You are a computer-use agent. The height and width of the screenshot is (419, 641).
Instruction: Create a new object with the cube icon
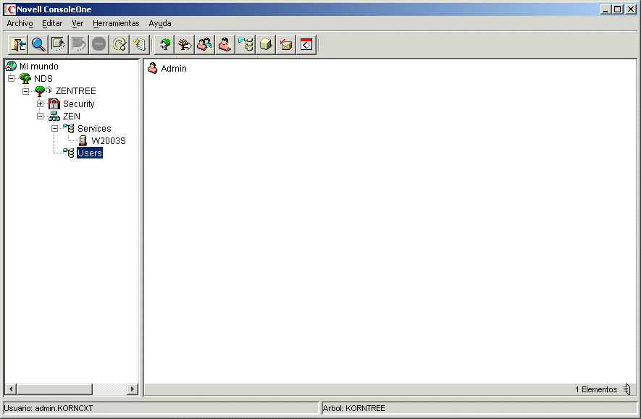coord(266,44)
